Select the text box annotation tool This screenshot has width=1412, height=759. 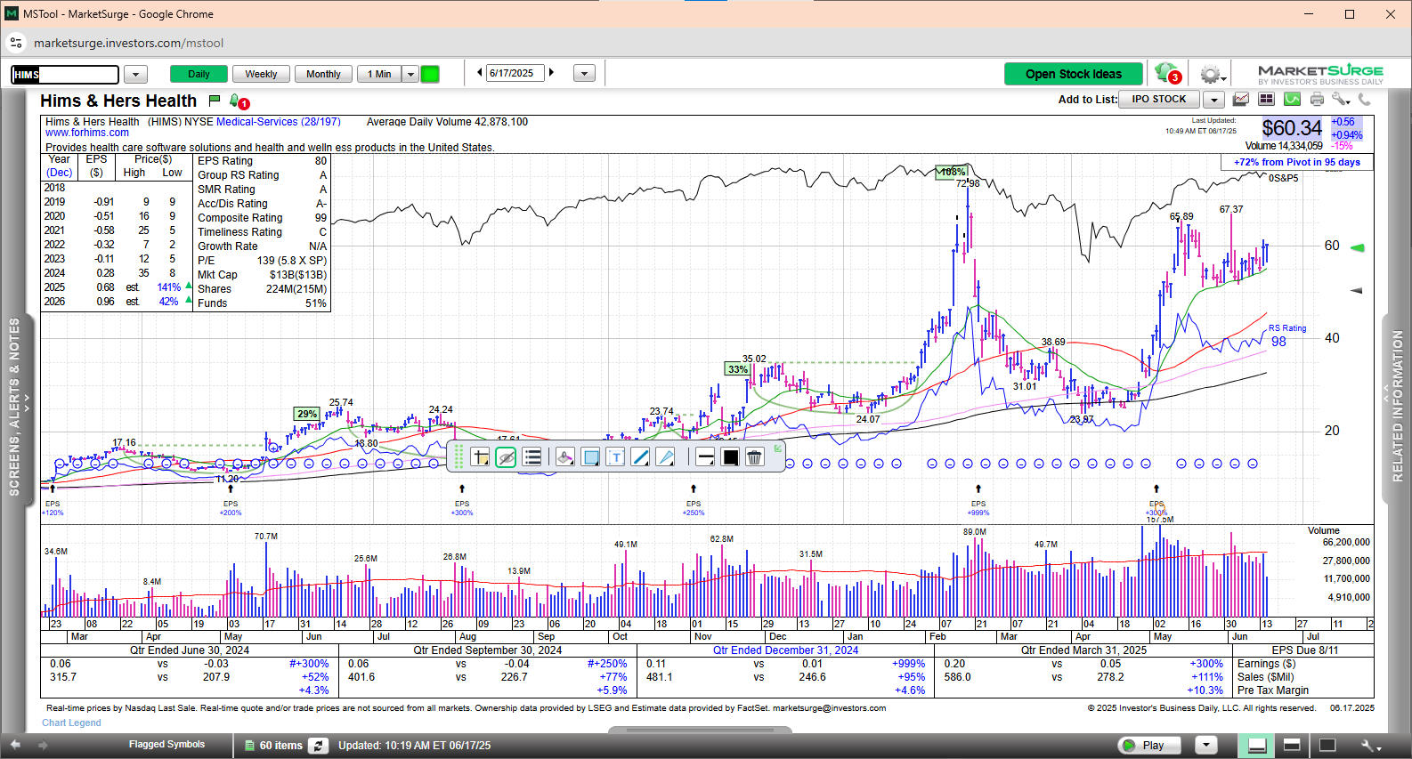[615, 457]
